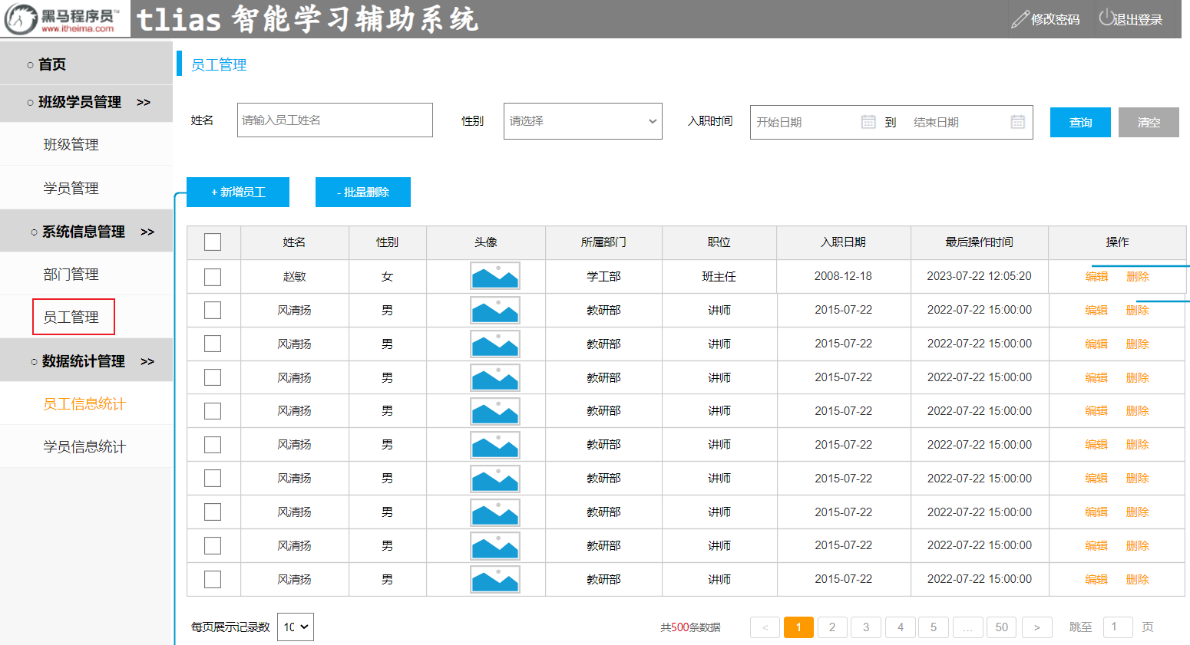The image size is (1190, 645).
Task: Go to next page with arrow icon
Action: pyautogui.click(x=1036, y=627)
